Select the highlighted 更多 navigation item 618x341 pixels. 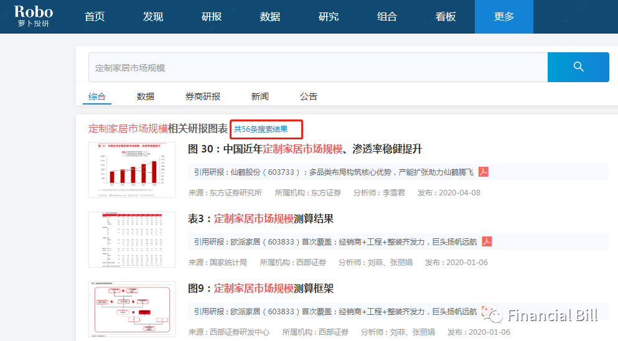click(504, 17)
